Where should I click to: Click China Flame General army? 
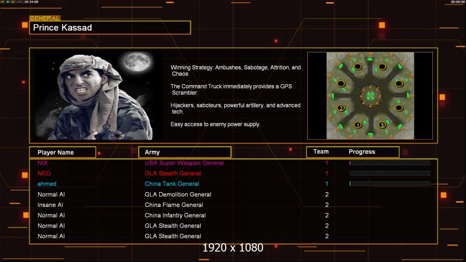click(174, 205)
